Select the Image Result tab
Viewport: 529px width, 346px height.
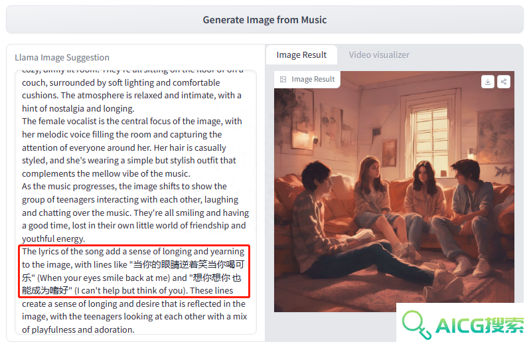click(301, 54)
